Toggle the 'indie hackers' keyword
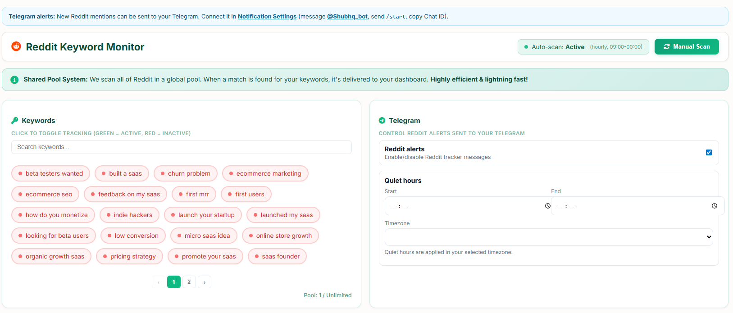This screenshot has width=733, height=313. click(129, 215)
